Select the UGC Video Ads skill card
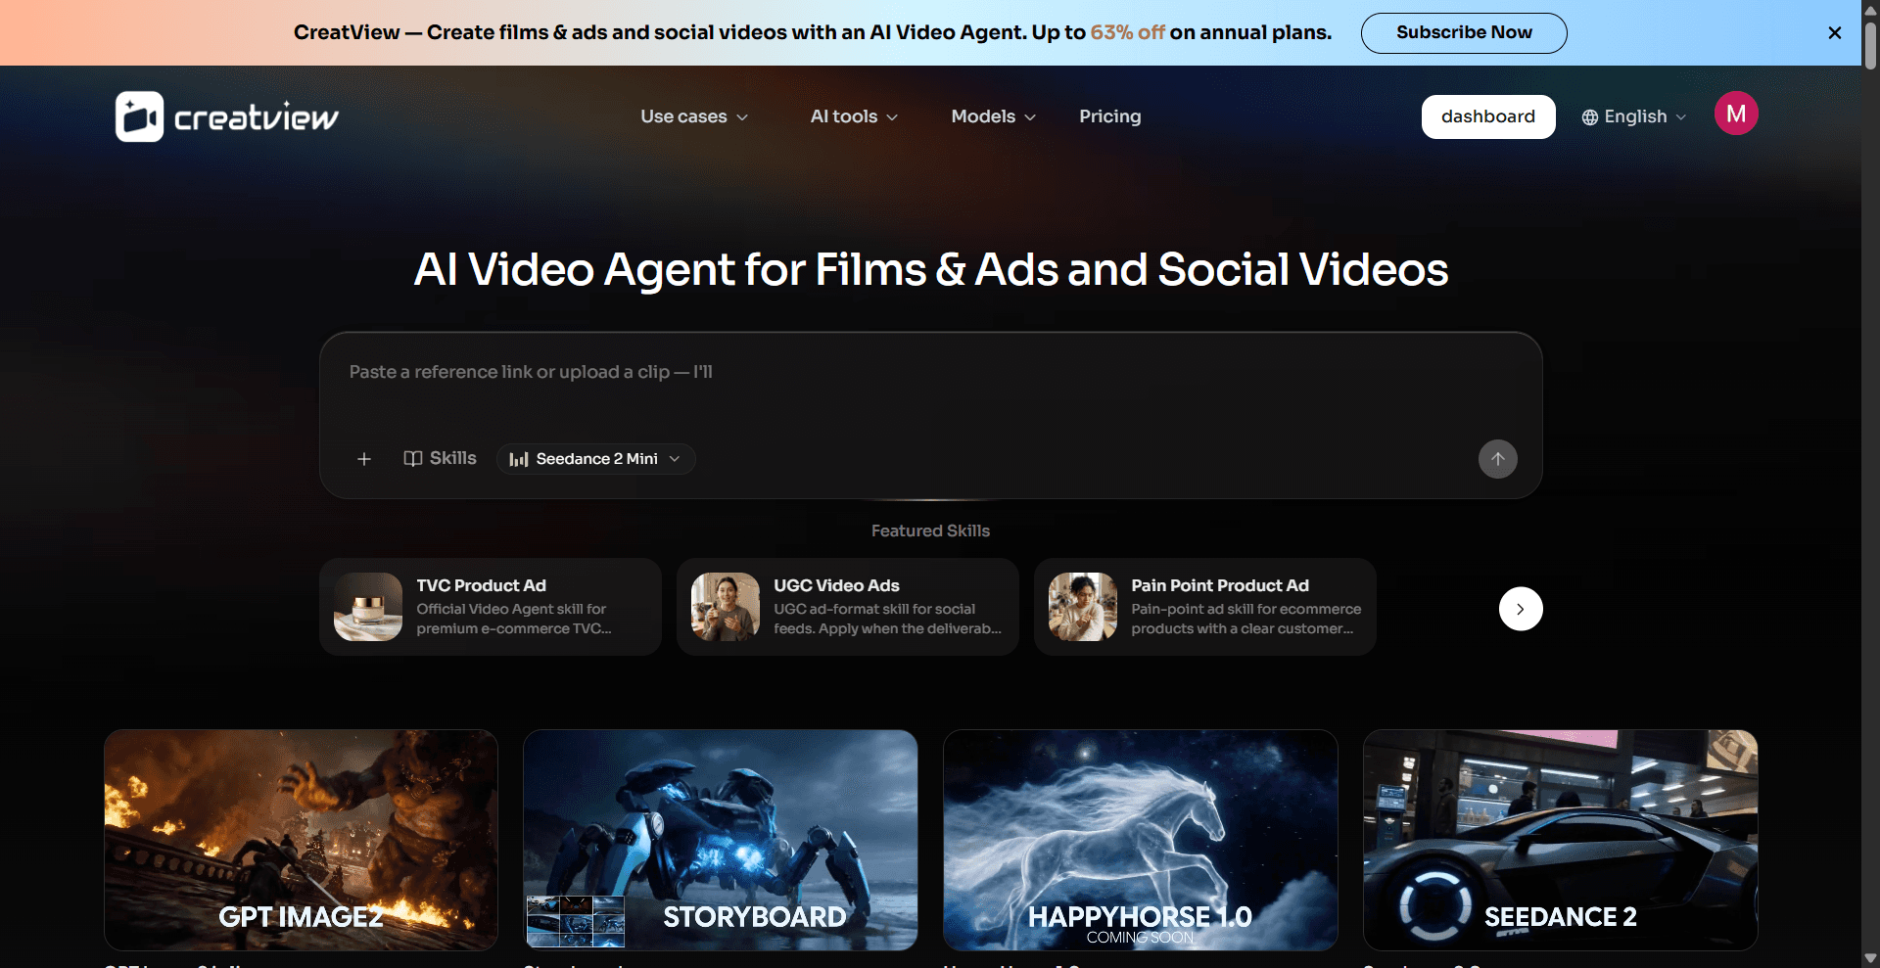Image resolution: width=1880 pixels, height=968 pixels. (848, 607)
